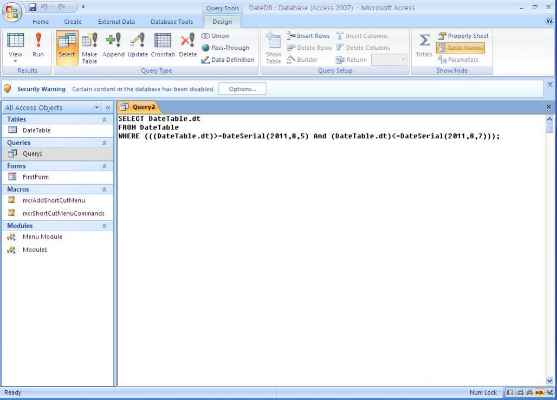Click inside the SQL text editor
Screen dimensions: 557x400
click(x=331, y=250)
